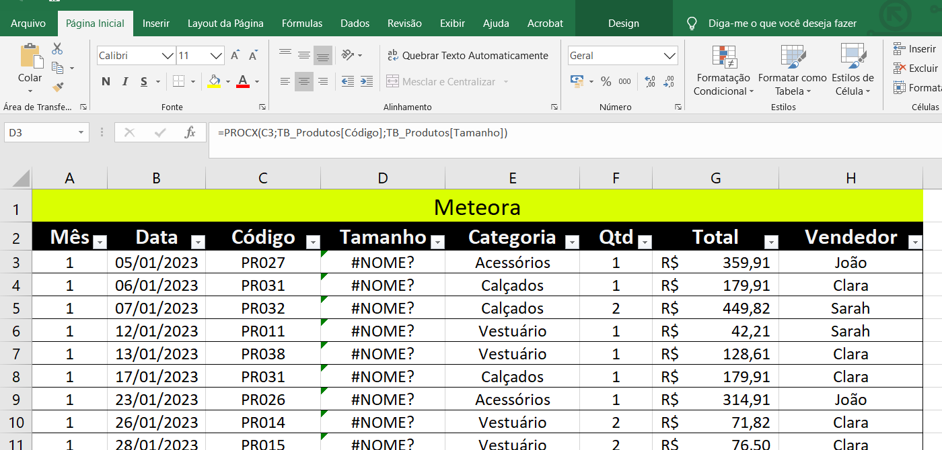
Task: Decrease font size with small A icon
Action: click(253, 56)
